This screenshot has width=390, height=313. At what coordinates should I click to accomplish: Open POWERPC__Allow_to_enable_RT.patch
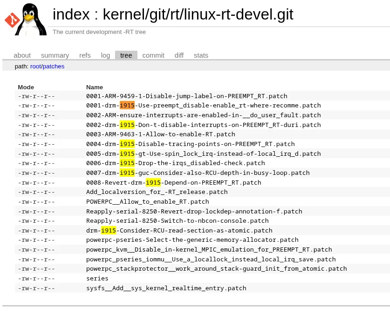point(148,201)
